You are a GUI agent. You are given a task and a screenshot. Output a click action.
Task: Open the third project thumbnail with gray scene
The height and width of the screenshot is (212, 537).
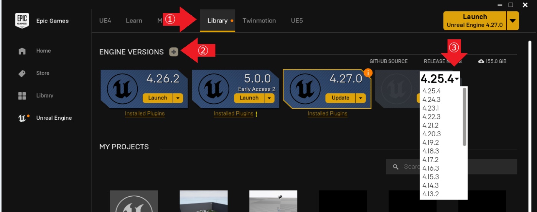coord(273,201)
